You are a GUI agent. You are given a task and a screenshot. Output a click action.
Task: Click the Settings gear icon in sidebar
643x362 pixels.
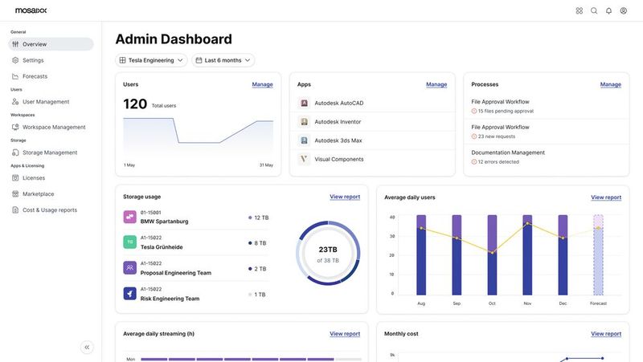15,60
